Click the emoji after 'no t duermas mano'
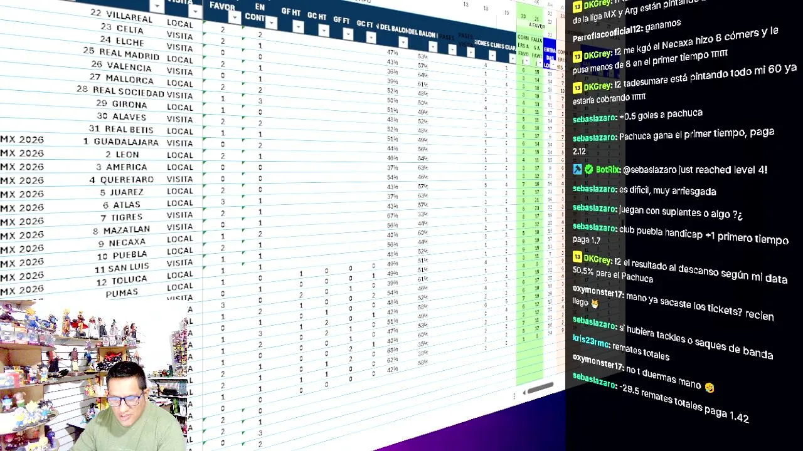 click(709, 388)
